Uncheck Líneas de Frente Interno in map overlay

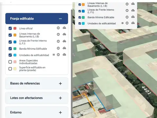pyautogui.click(x=80, y=11)
